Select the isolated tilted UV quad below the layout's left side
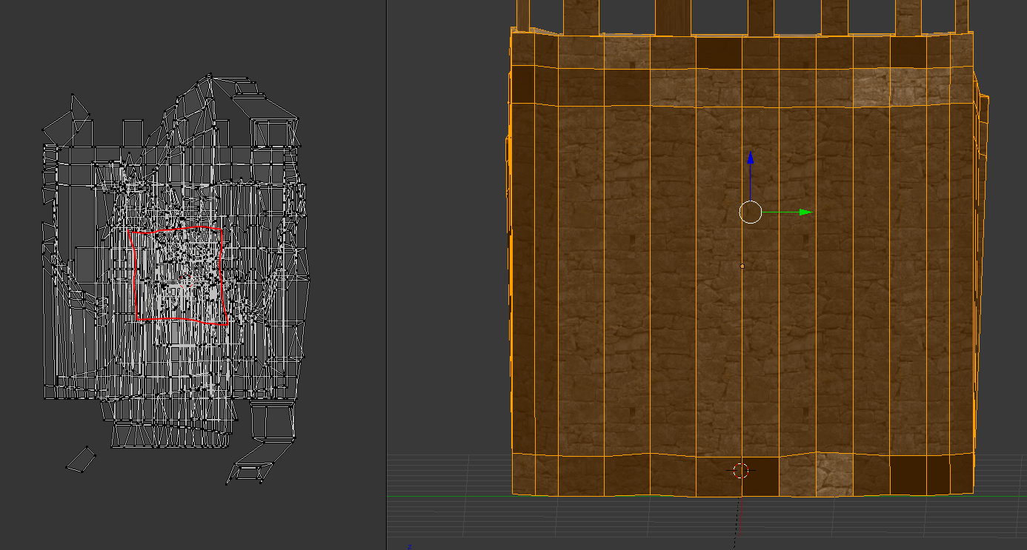1027x550 pixels. point(82,459)
